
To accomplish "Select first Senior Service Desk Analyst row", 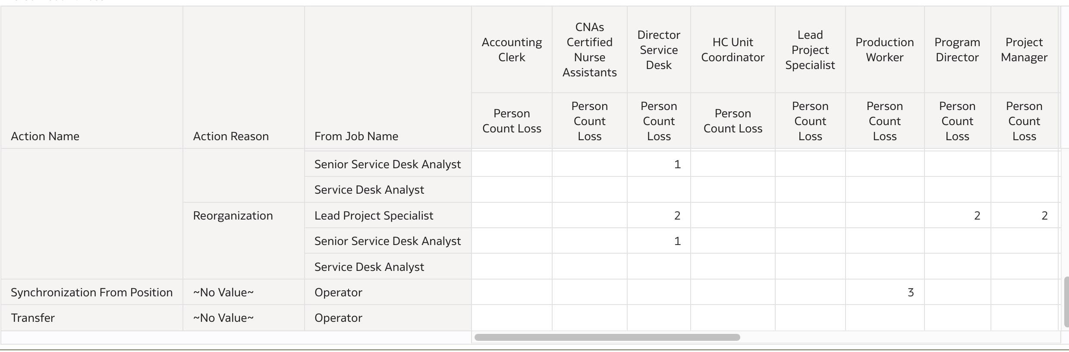I will tap(387, 164).
